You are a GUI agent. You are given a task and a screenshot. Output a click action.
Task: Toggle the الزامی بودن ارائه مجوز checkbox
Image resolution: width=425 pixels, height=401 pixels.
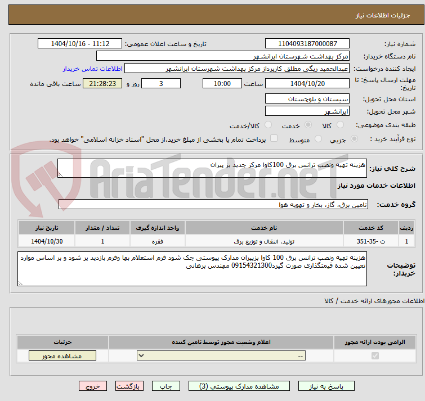point(375,355)
